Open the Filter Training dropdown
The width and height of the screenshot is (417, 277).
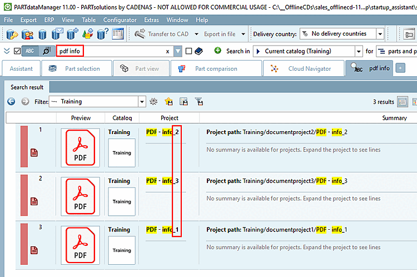[97, 101]
